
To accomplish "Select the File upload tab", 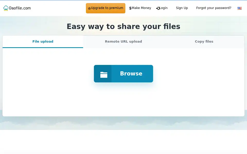I will tap(43, 42).
